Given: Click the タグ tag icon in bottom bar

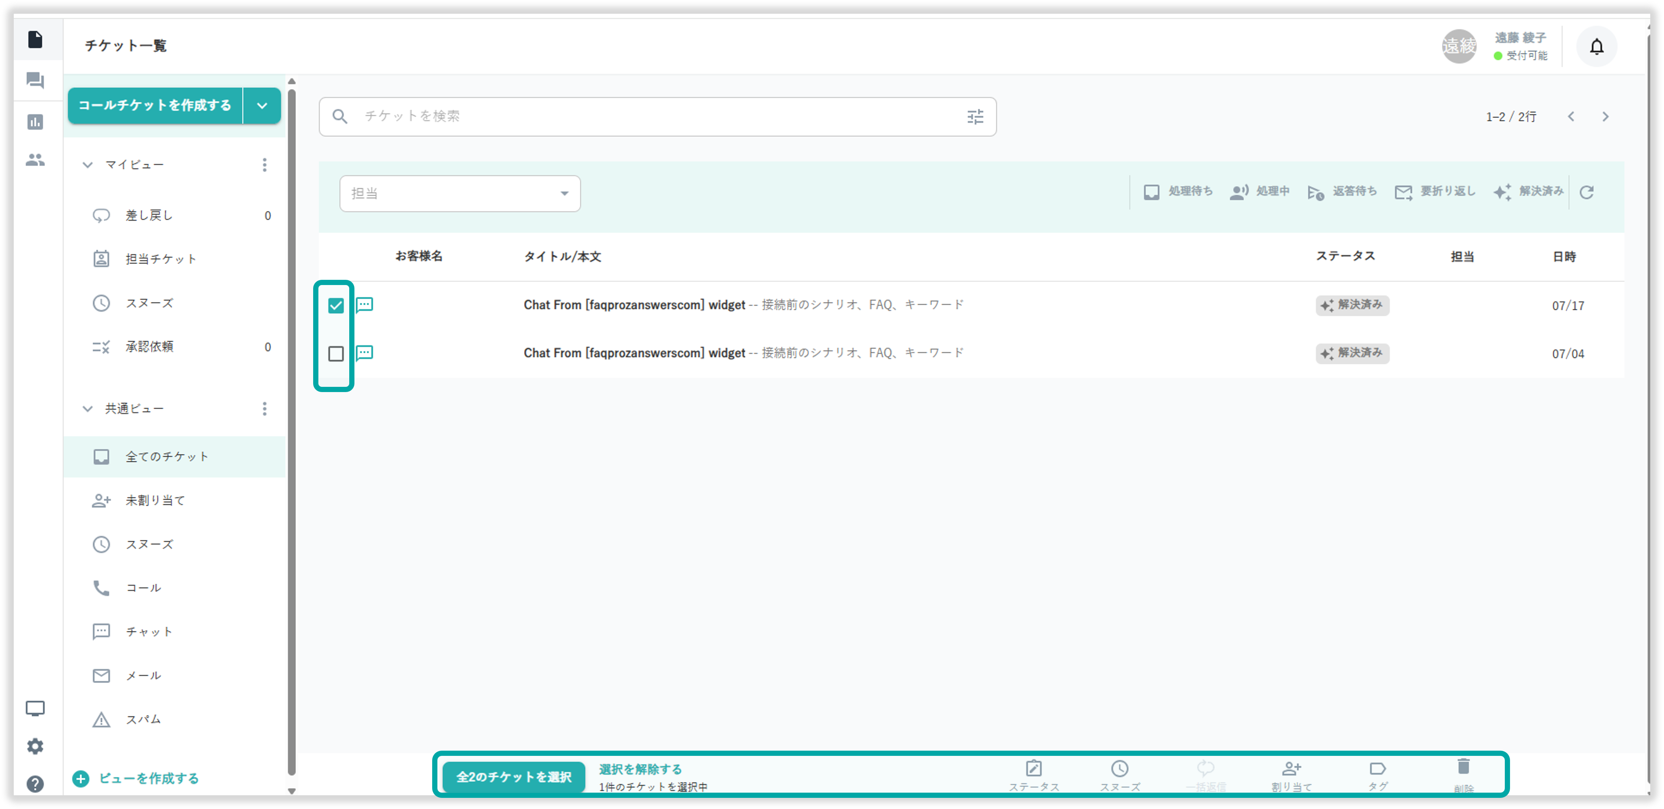Looking at the screenshot, I should coord(1377,770).
